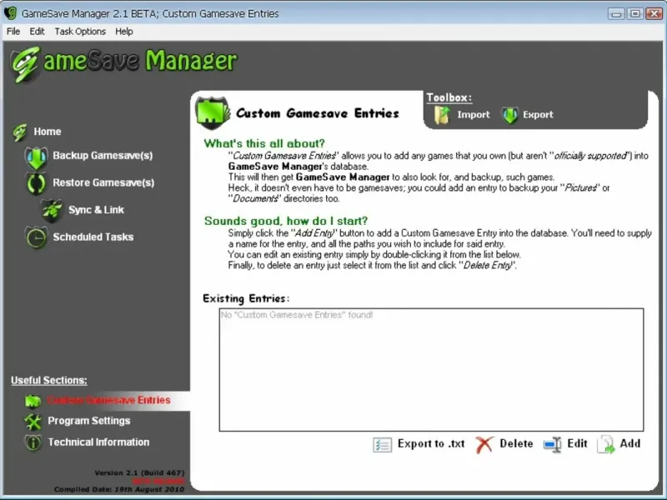
Task: Open the Edit menu
Action: [37, 32]
